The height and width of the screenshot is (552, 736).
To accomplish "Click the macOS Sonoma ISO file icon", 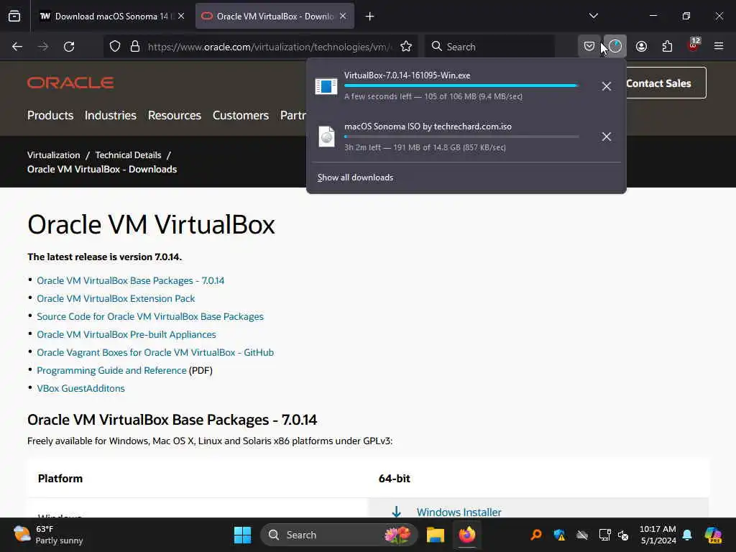I will [326, 137].
